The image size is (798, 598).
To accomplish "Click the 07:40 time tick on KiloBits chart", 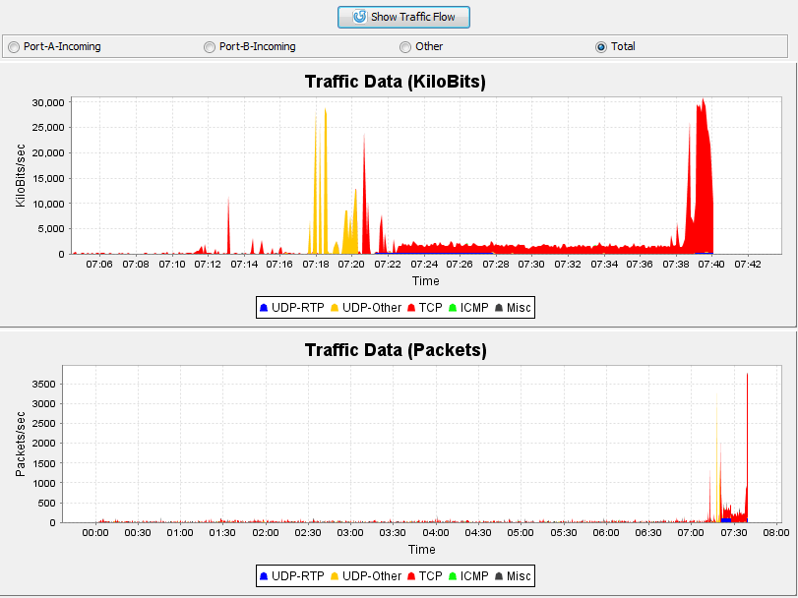I will (x=711, y=265).
